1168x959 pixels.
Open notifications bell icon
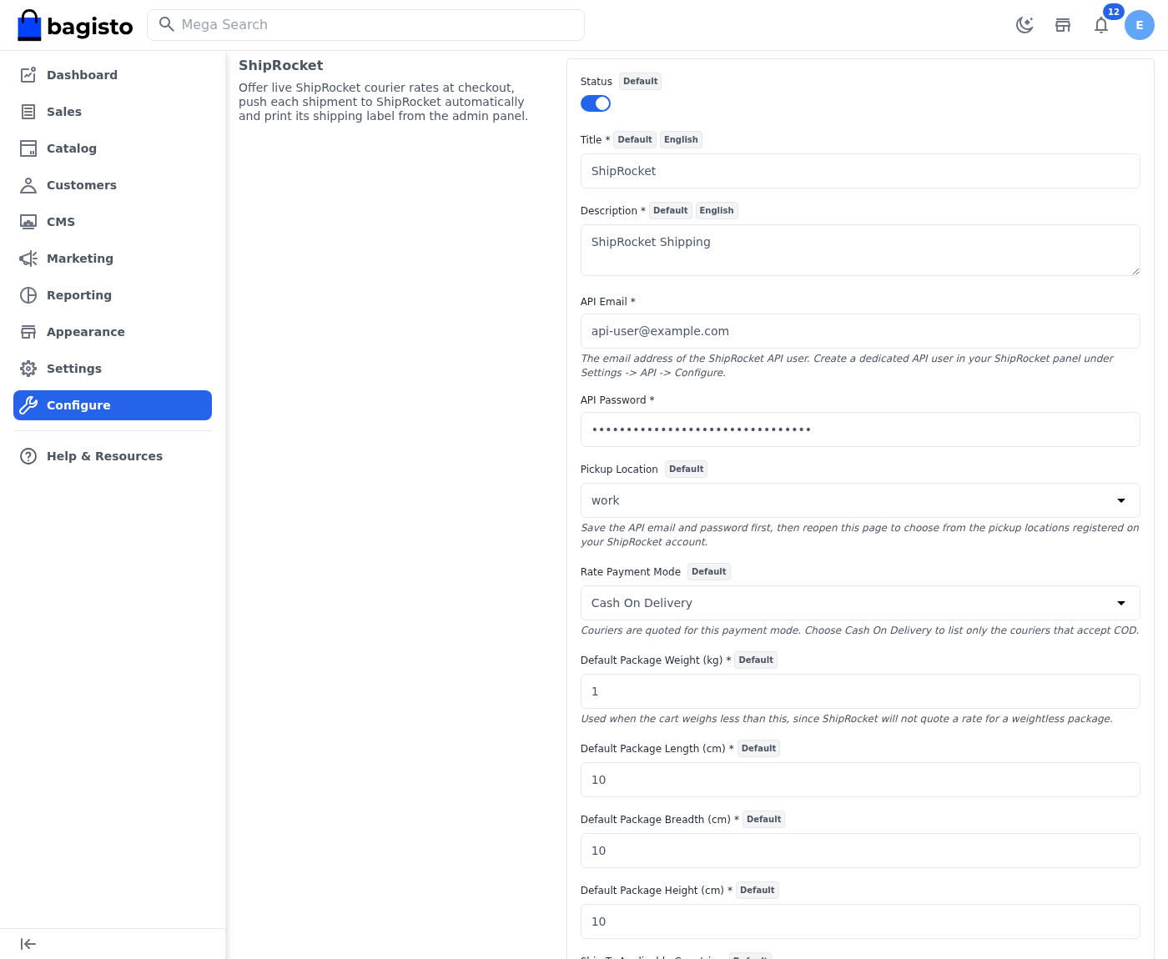pyautogui.click(x=1101, y=25)
